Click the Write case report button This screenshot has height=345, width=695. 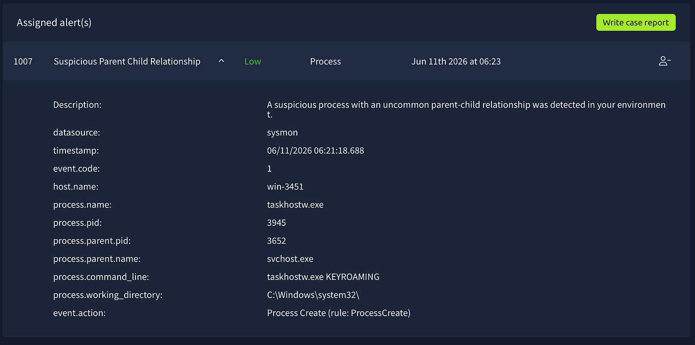[x=636, y=22]
